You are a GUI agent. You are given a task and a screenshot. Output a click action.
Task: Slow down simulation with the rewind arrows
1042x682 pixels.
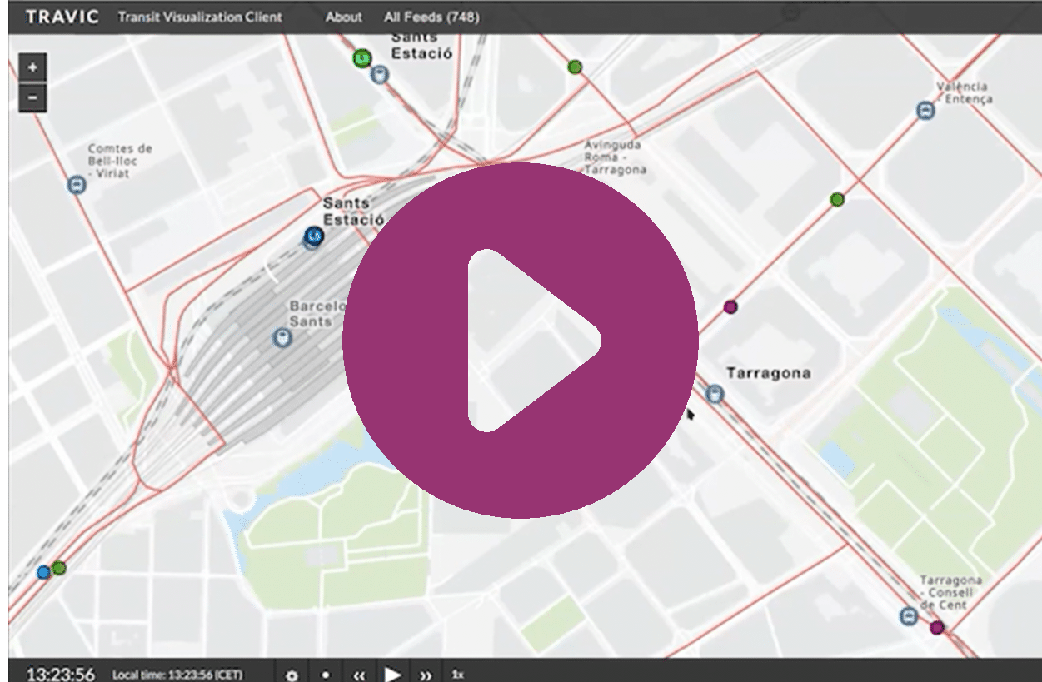[360, 675]
